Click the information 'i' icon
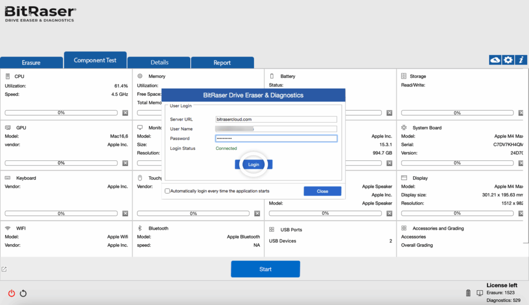529x305 pixels. (x=521, y=60)
